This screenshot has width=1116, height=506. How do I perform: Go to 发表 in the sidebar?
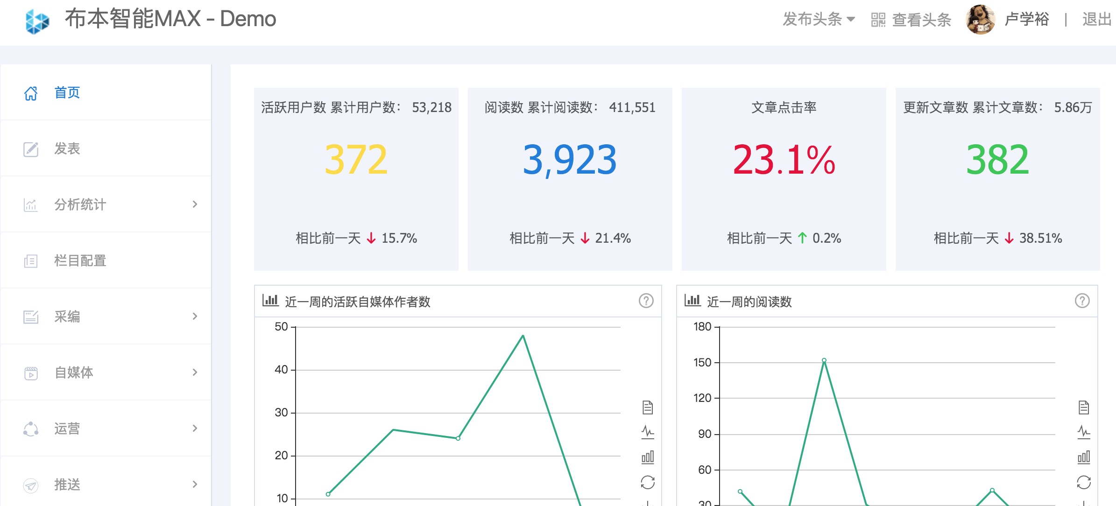[106, 148]
